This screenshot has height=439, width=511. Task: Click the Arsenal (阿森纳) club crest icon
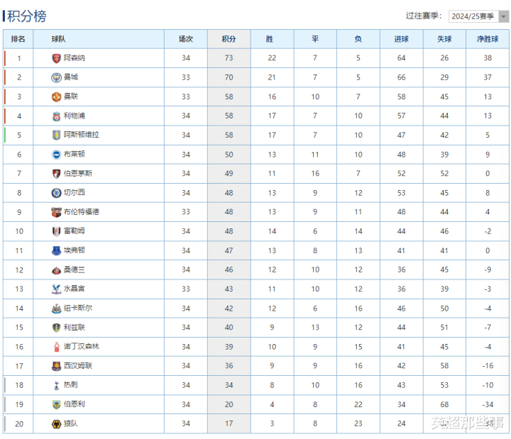[x=57, y=58]
